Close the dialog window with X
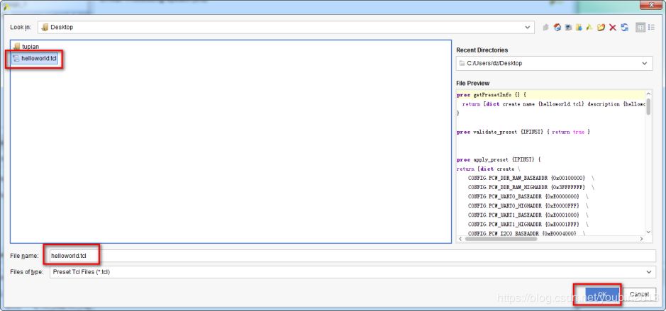 coord(651,5)
